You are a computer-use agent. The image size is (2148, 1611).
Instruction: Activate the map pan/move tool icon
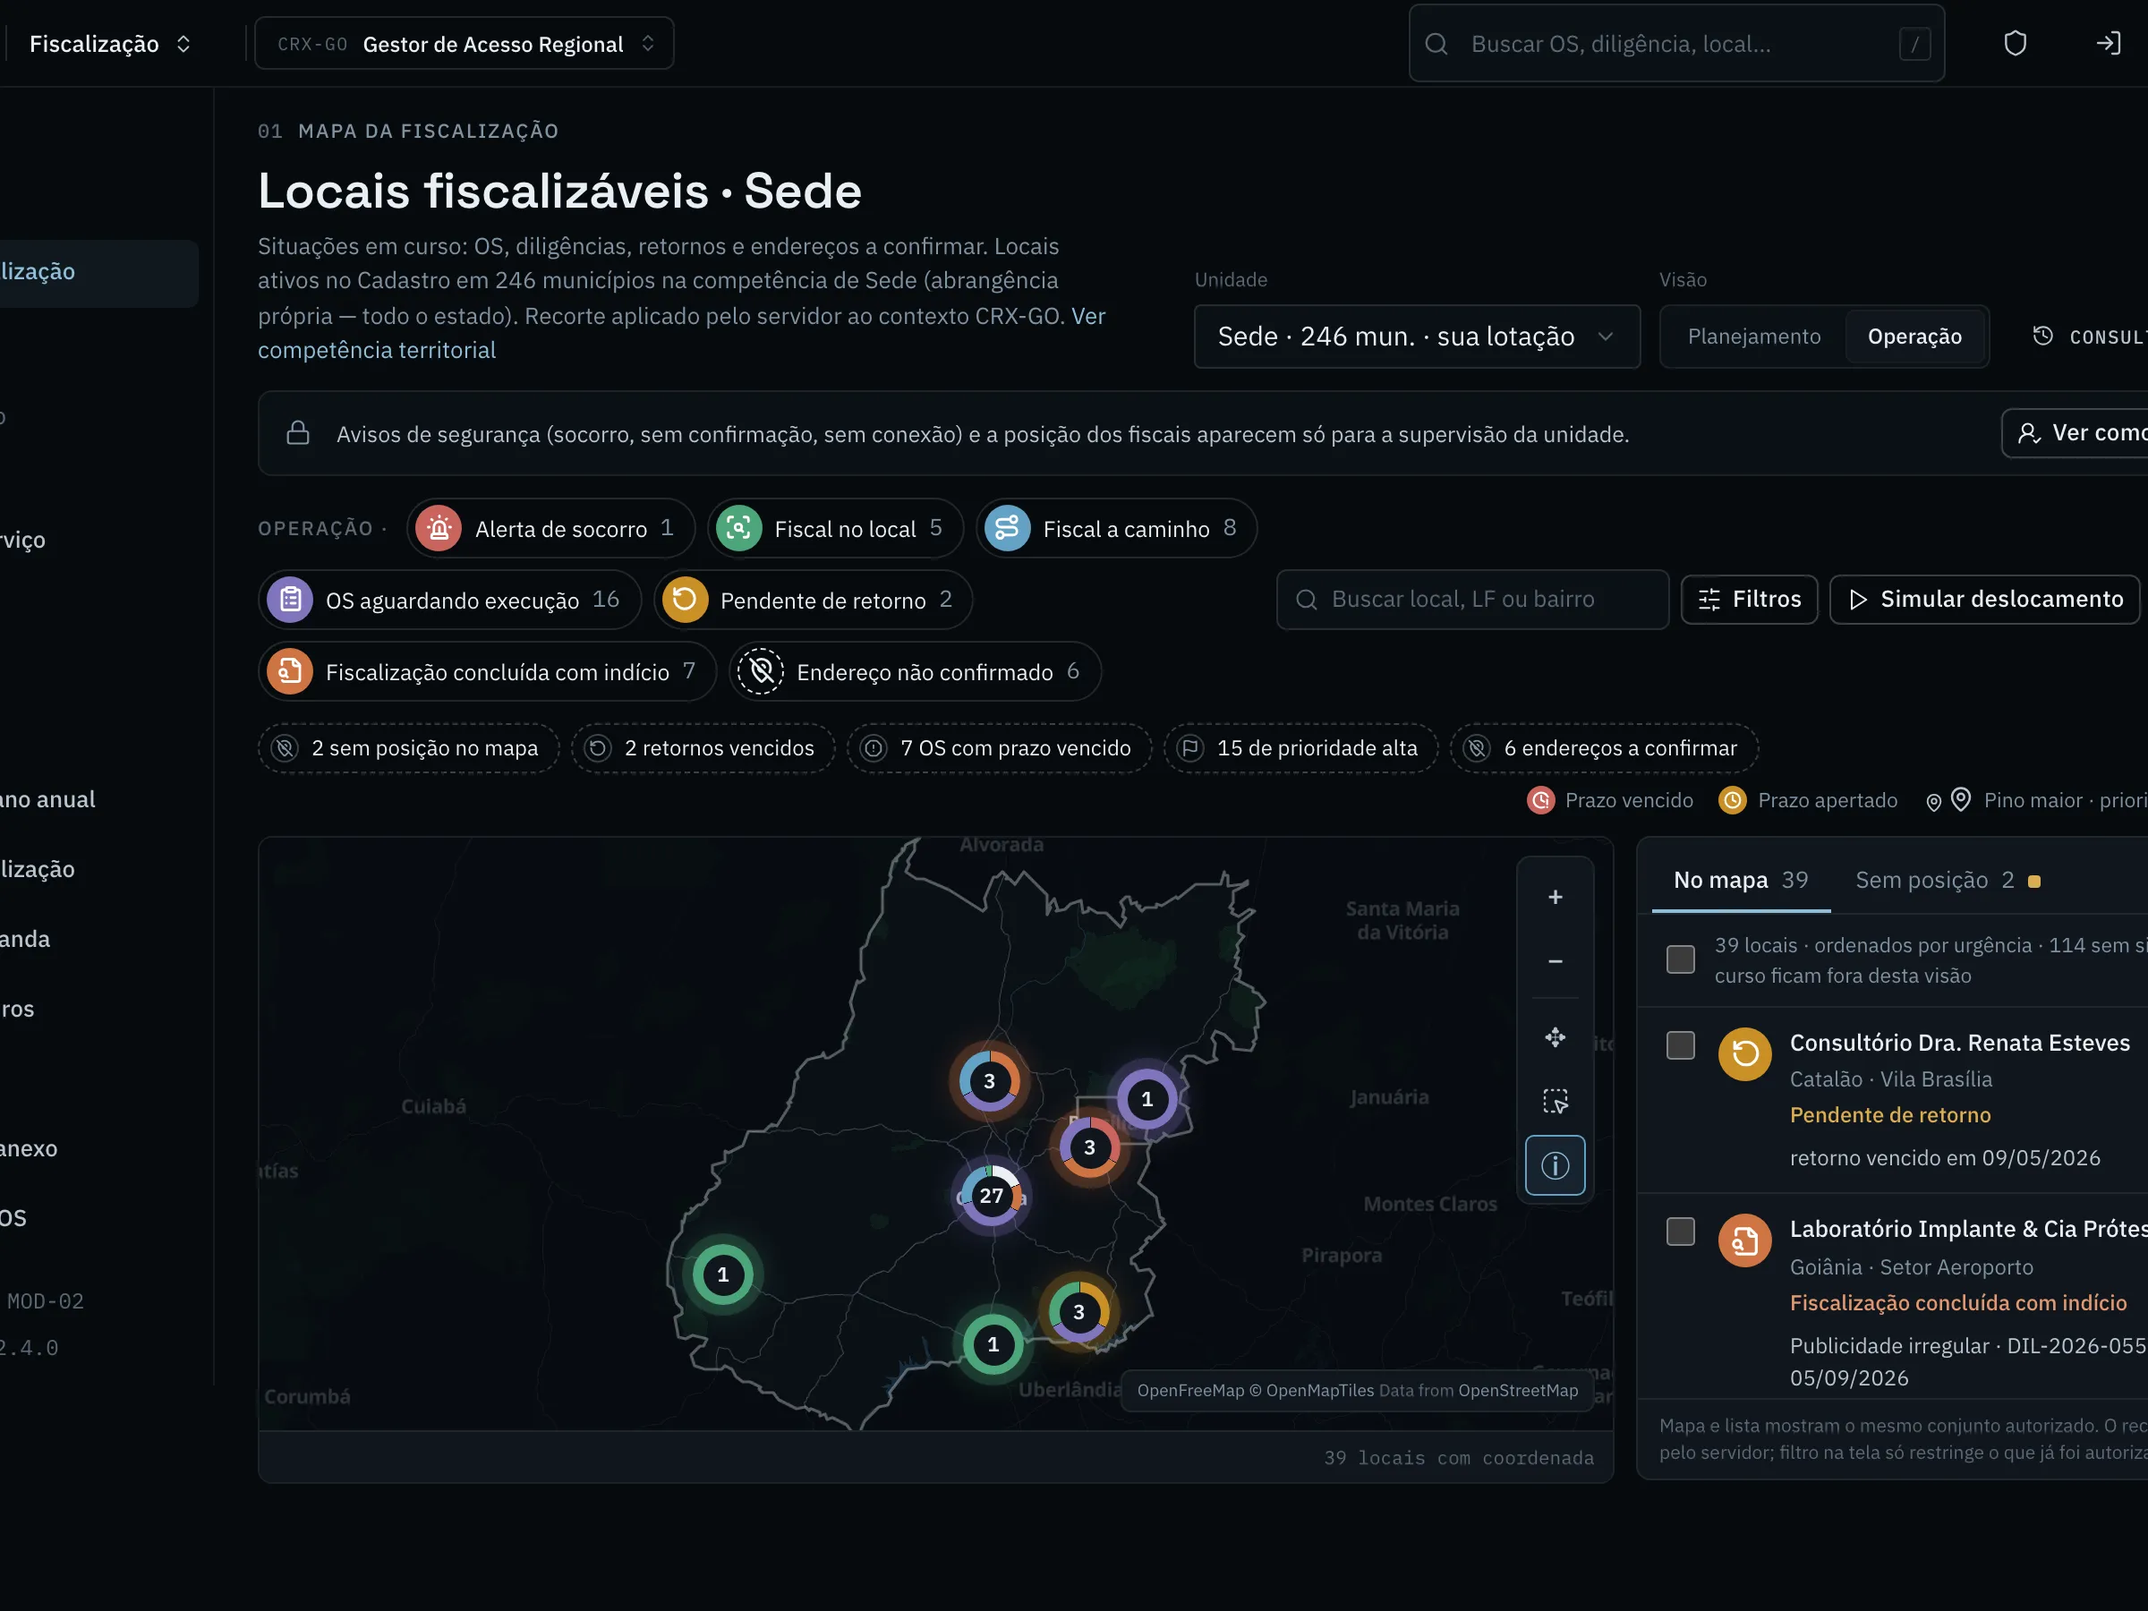(x=1555, y=1037)
